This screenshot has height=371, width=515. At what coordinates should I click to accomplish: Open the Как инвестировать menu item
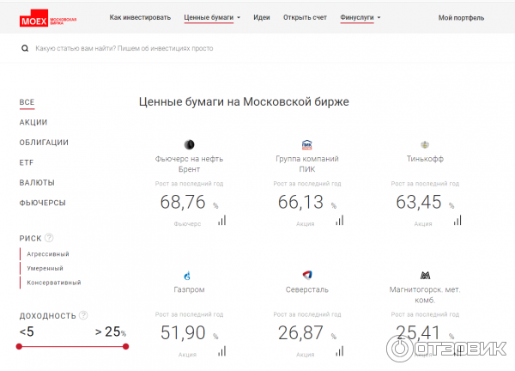click(140, 17)
